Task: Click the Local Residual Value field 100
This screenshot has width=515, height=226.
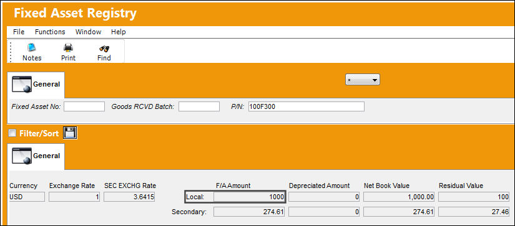Action: point(474,197)
